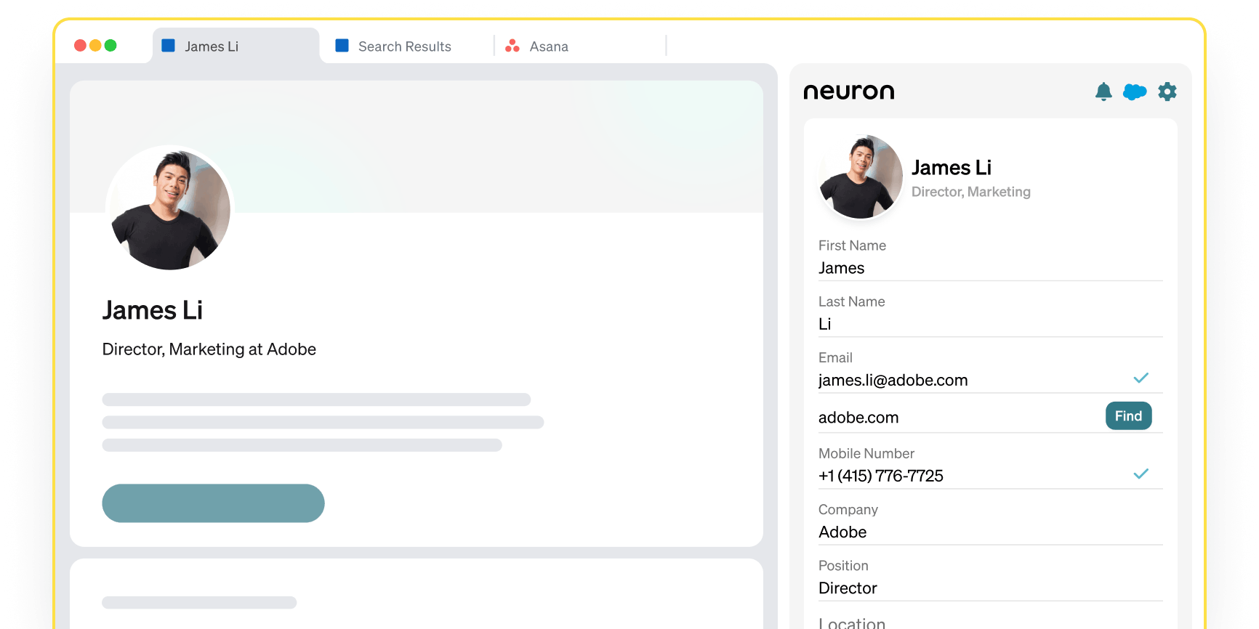Image resolution: width=1259 pixels, height=629 pixels.
Task: Click the large profile photo of James Li
Action: click(170, 209)
